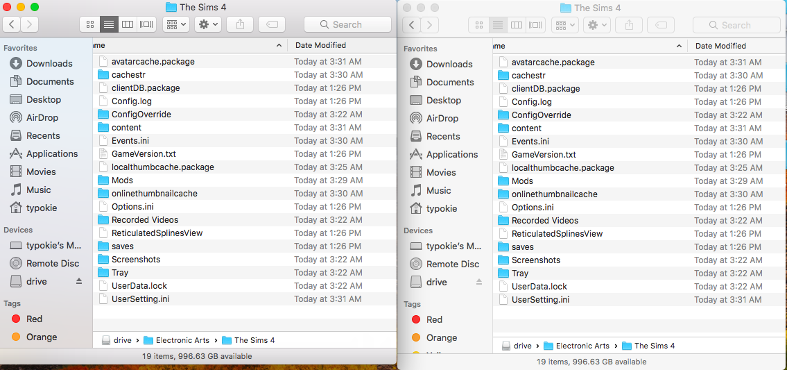Select Remote Disc in left window sidebar
The height and width of the screenshot is (370, 787).
pos(44,263)
